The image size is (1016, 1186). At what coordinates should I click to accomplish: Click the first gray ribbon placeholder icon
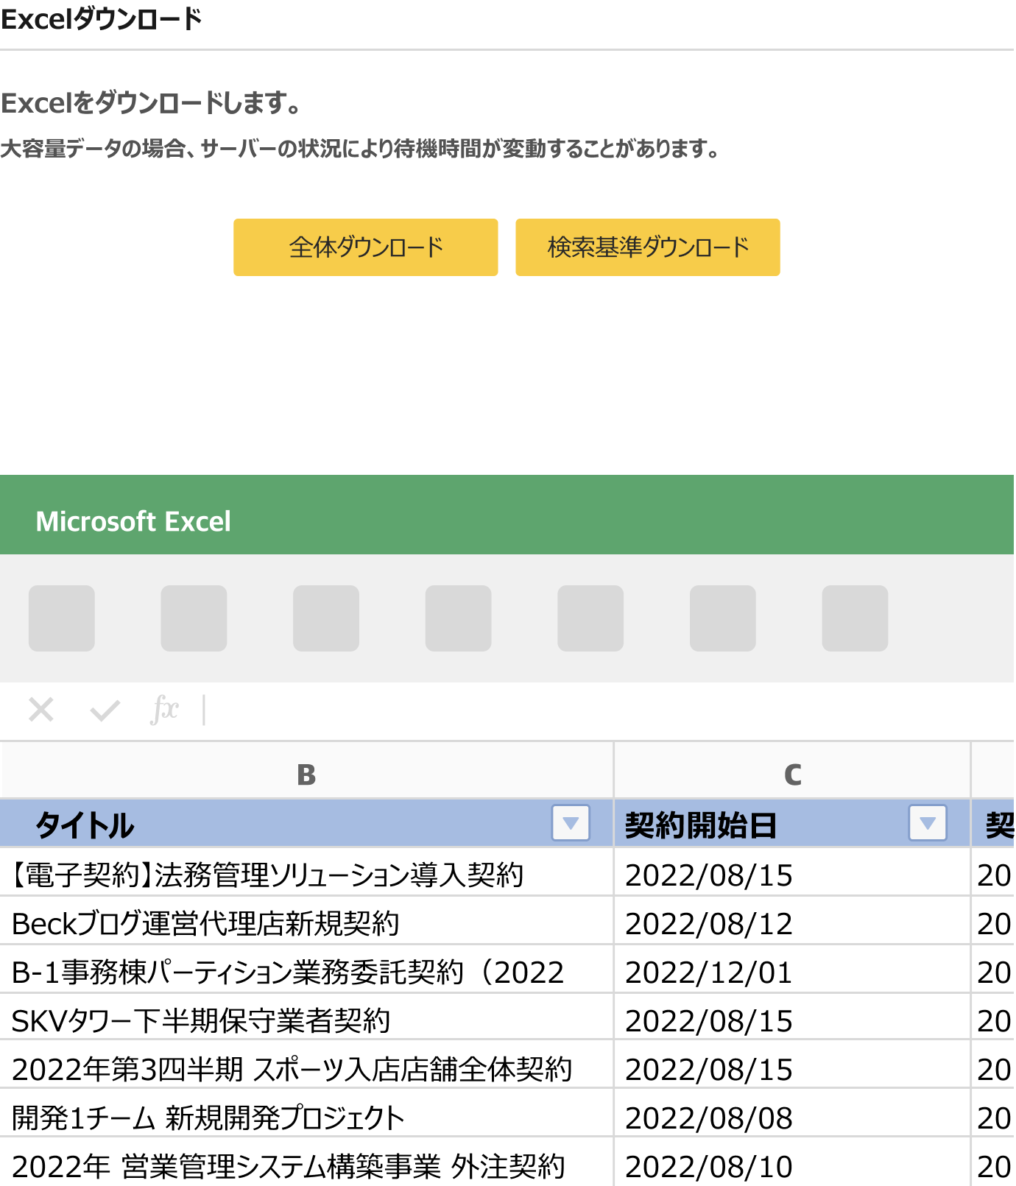(62, 618)
